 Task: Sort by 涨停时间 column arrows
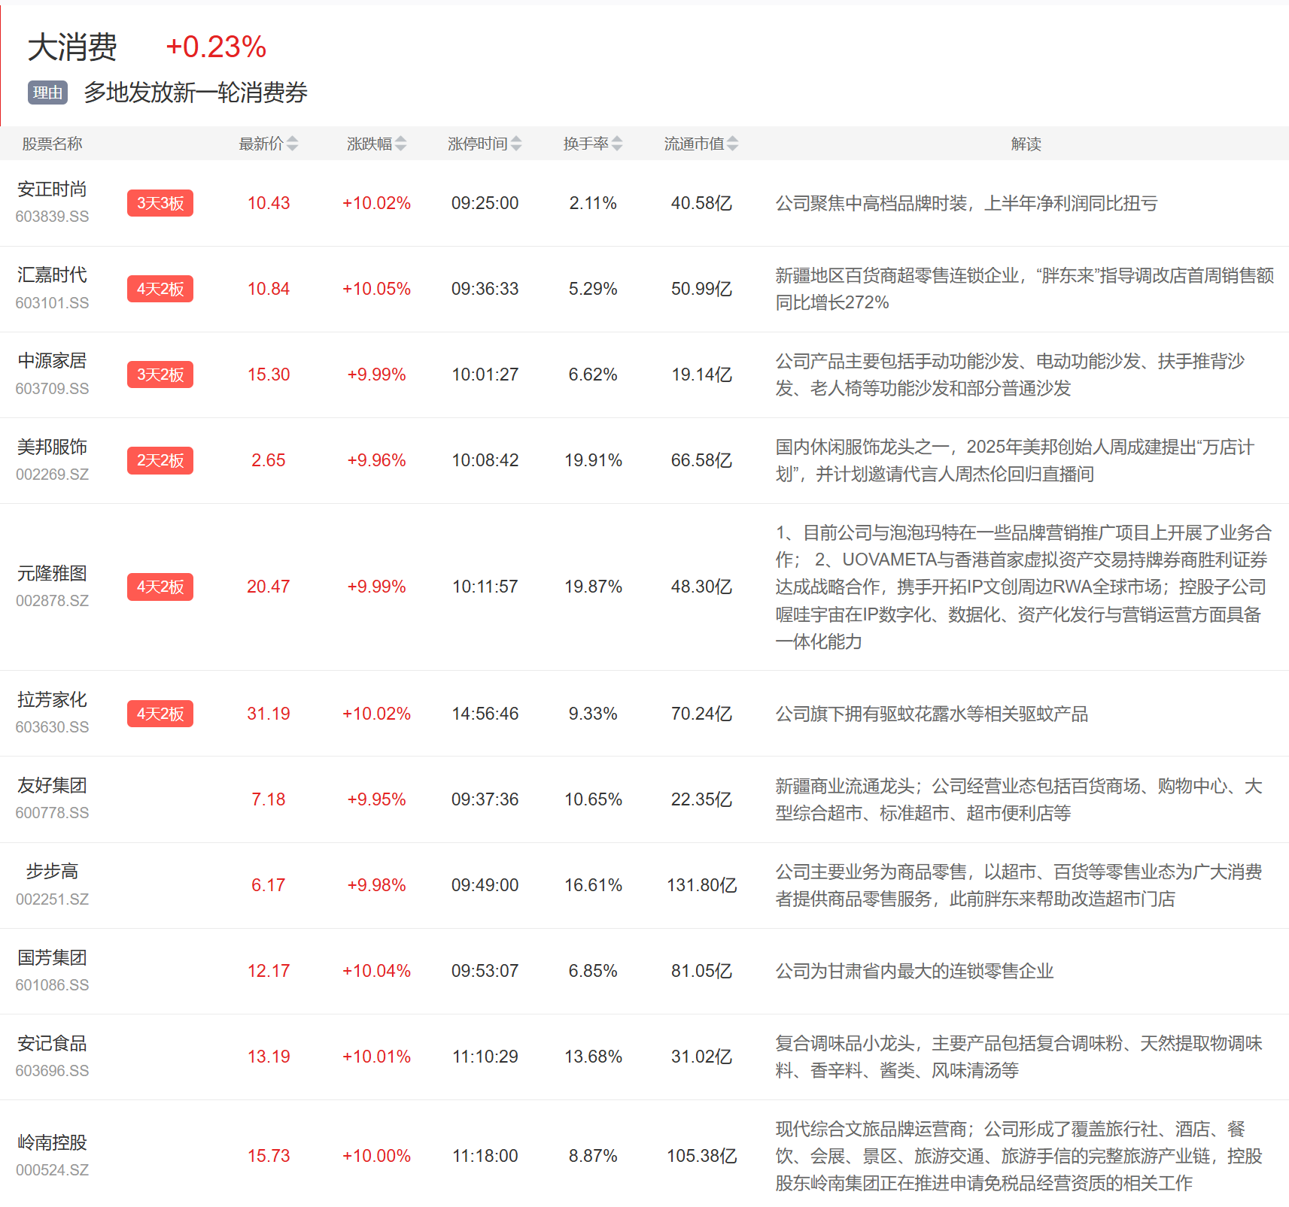[x=515, y=144]
